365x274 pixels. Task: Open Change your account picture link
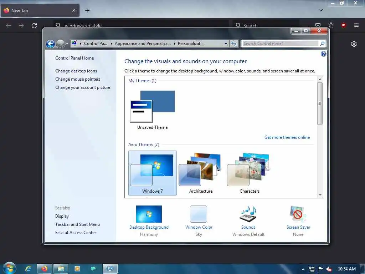tap(83, 87)
